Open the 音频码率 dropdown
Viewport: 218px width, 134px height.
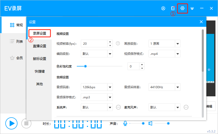[x=110, y=87]
